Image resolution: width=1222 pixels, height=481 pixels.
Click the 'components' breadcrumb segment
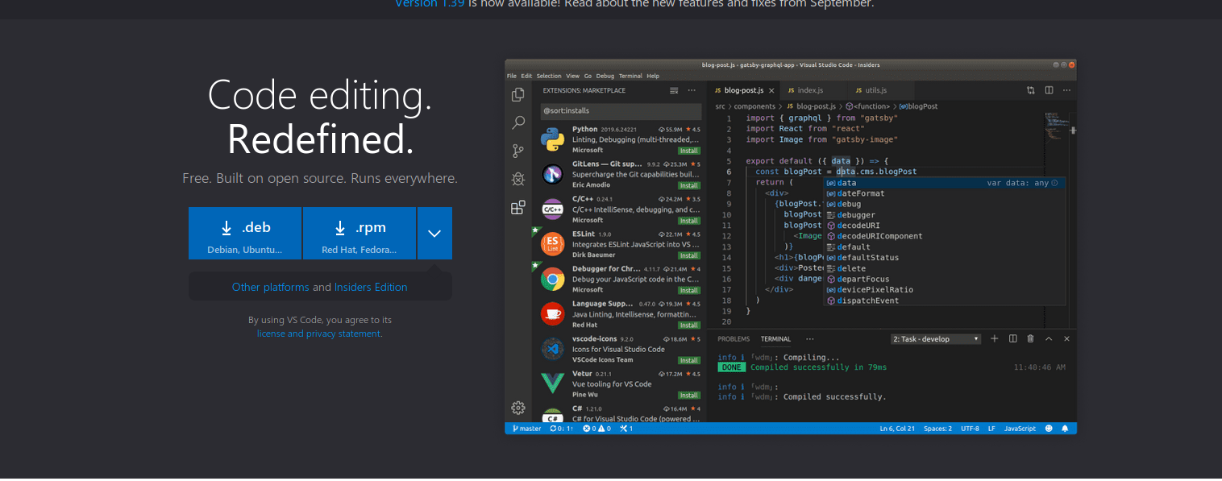click(x=754, y=106)
